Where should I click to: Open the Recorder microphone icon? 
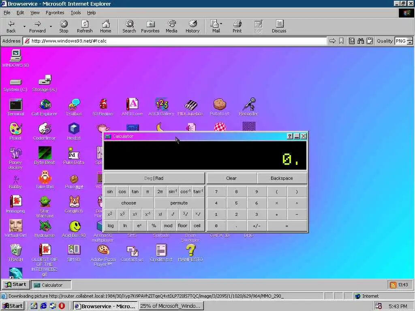(x=248, y=107)
